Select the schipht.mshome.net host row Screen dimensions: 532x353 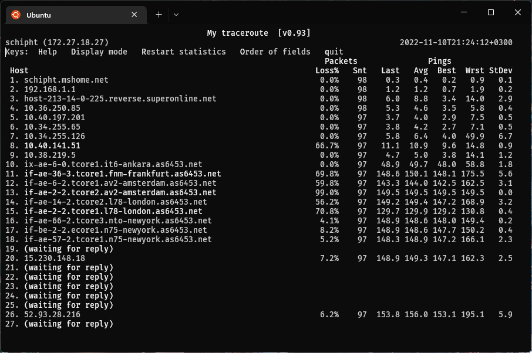point(259,80)
